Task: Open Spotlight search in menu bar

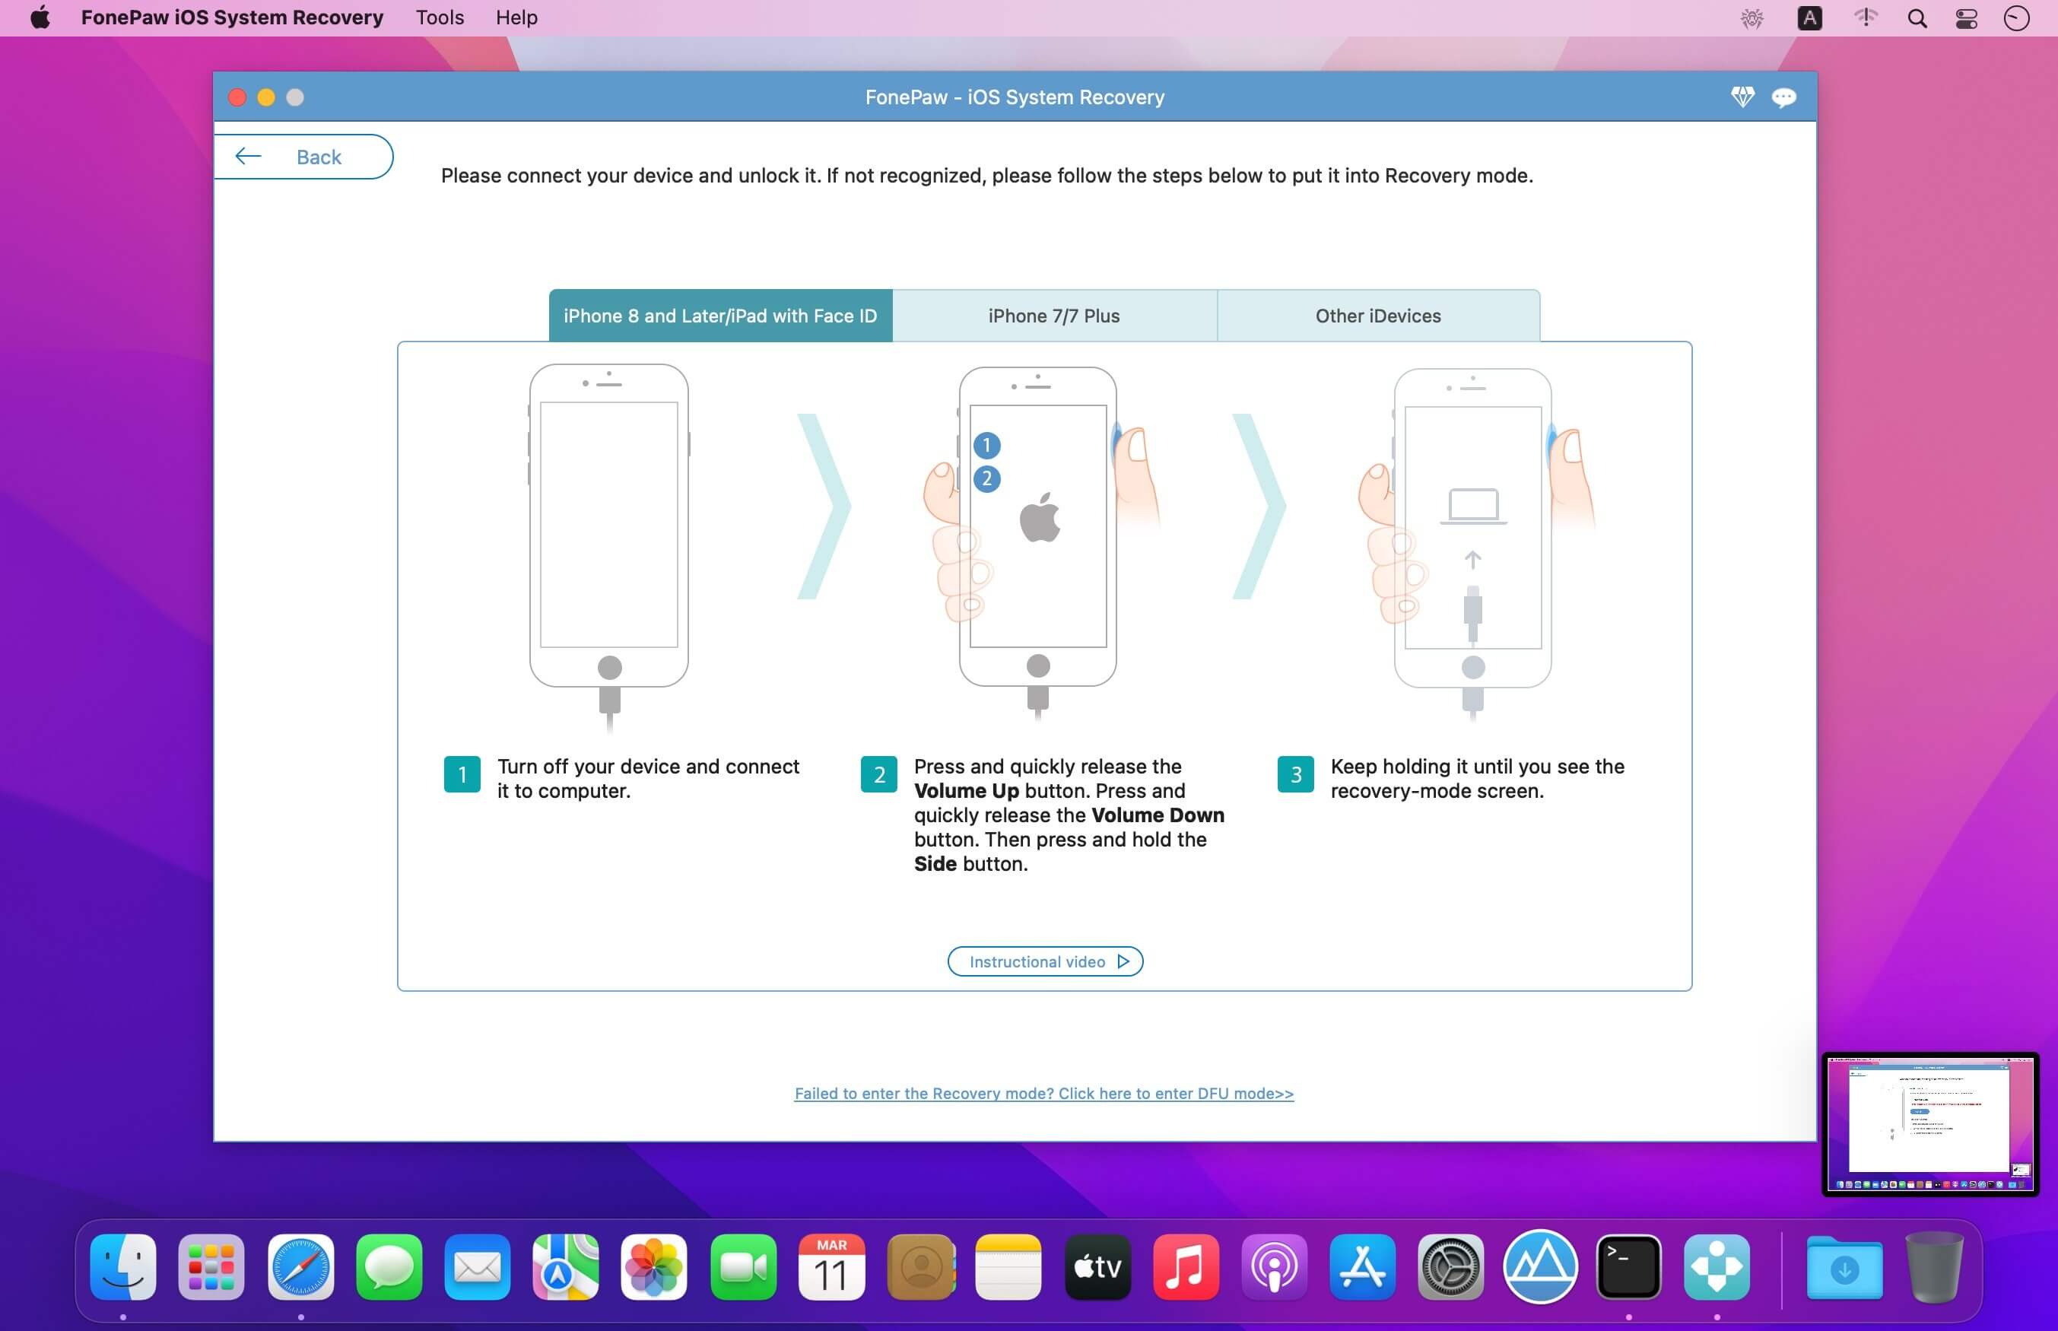Action: [1917, 18]
